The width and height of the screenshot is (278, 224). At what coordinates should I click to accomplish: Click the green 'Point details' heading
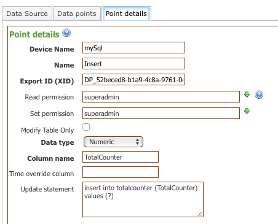(x=34, y=34)
